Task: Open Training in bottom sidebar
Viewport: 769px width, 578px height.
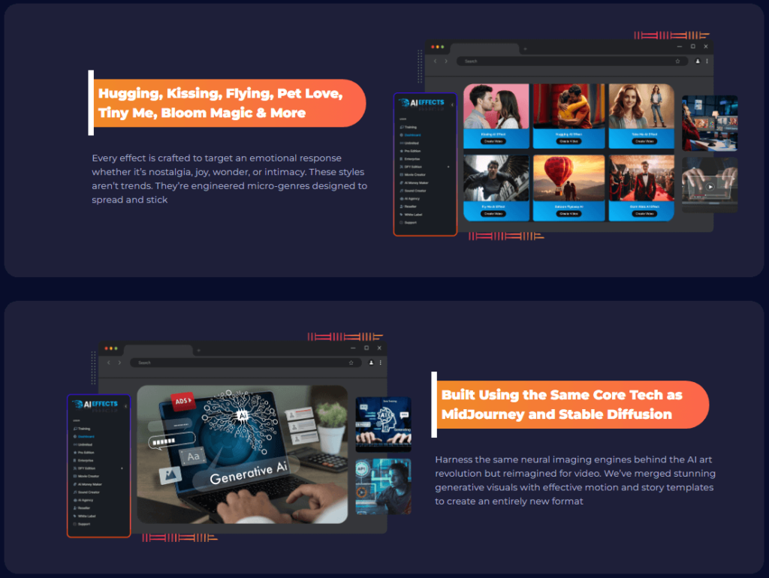Action: click(82, 429)
